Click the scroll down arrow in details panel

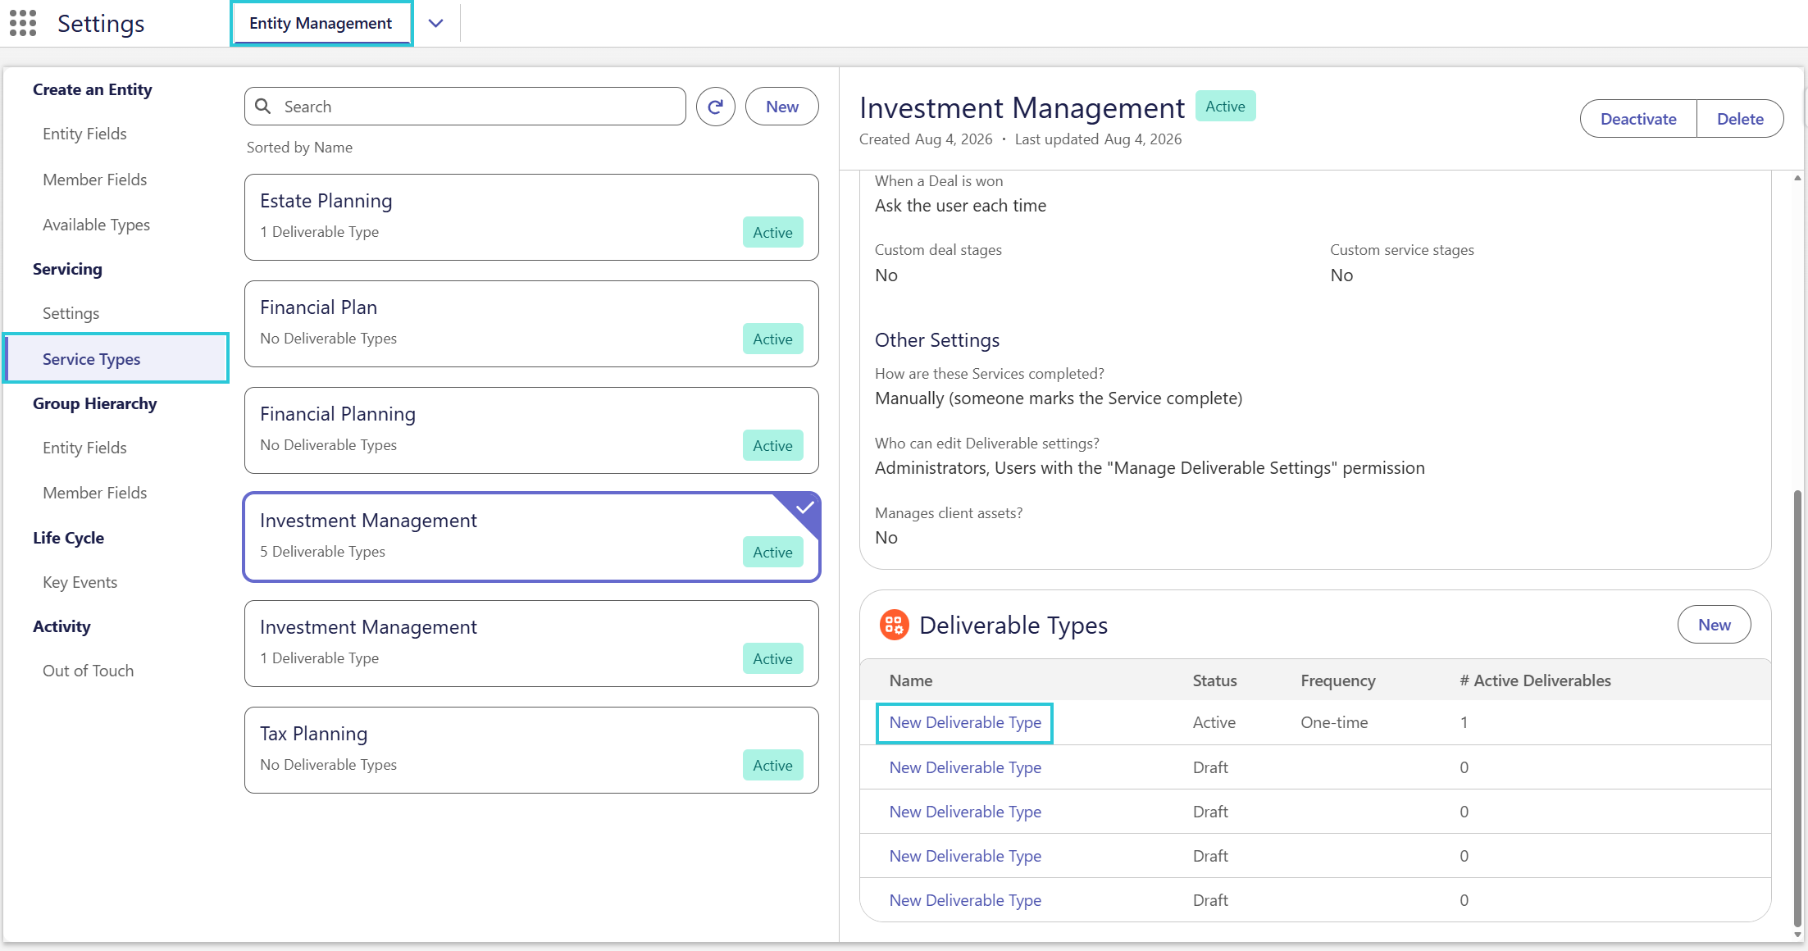coord(1797,935)
